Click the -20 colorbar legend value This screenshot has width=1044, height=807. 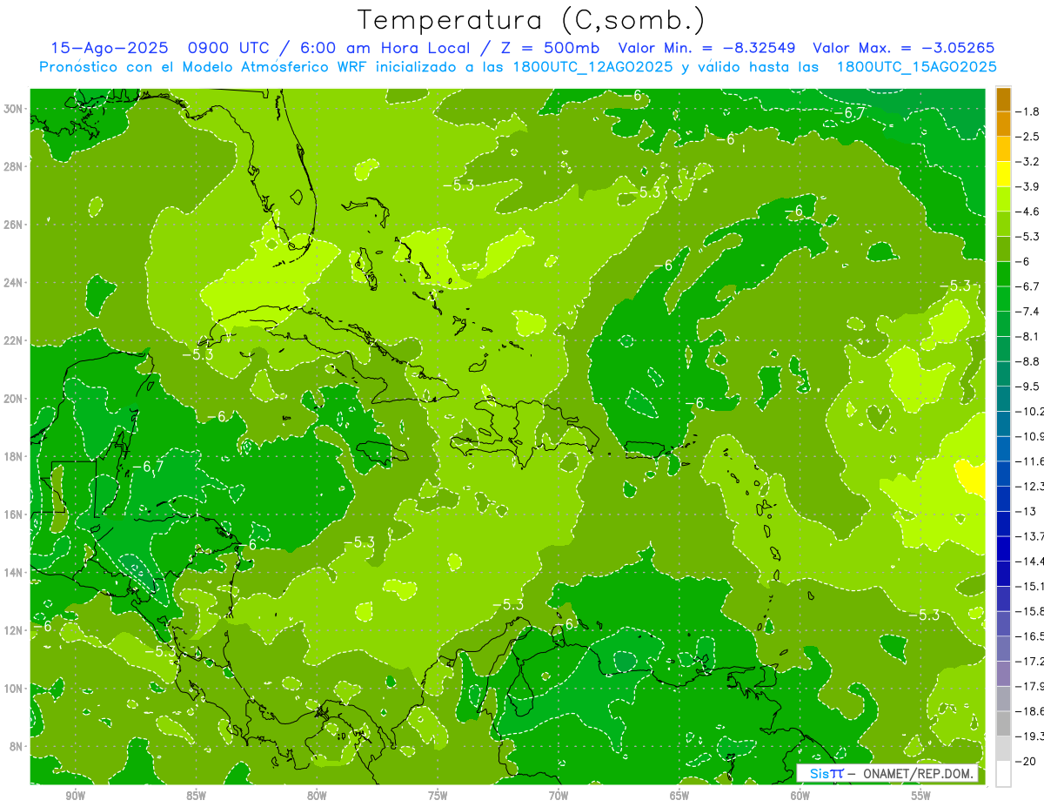[x=1024, y=761]
